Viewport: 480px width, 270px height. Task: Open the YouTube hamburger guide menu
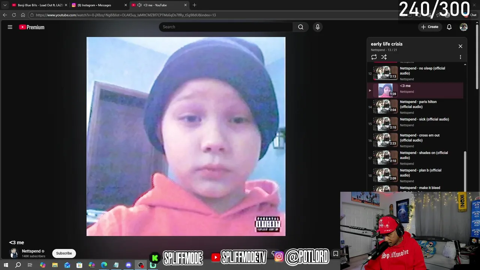point(10,27)
